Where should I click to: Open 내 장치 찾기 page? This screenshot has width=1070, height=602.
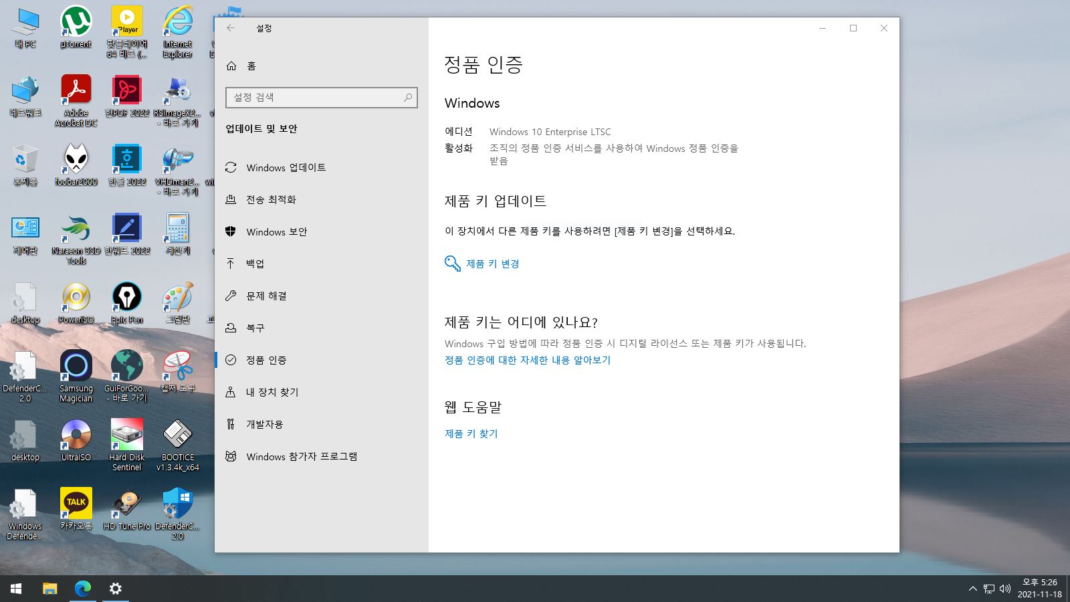point(321,392)
